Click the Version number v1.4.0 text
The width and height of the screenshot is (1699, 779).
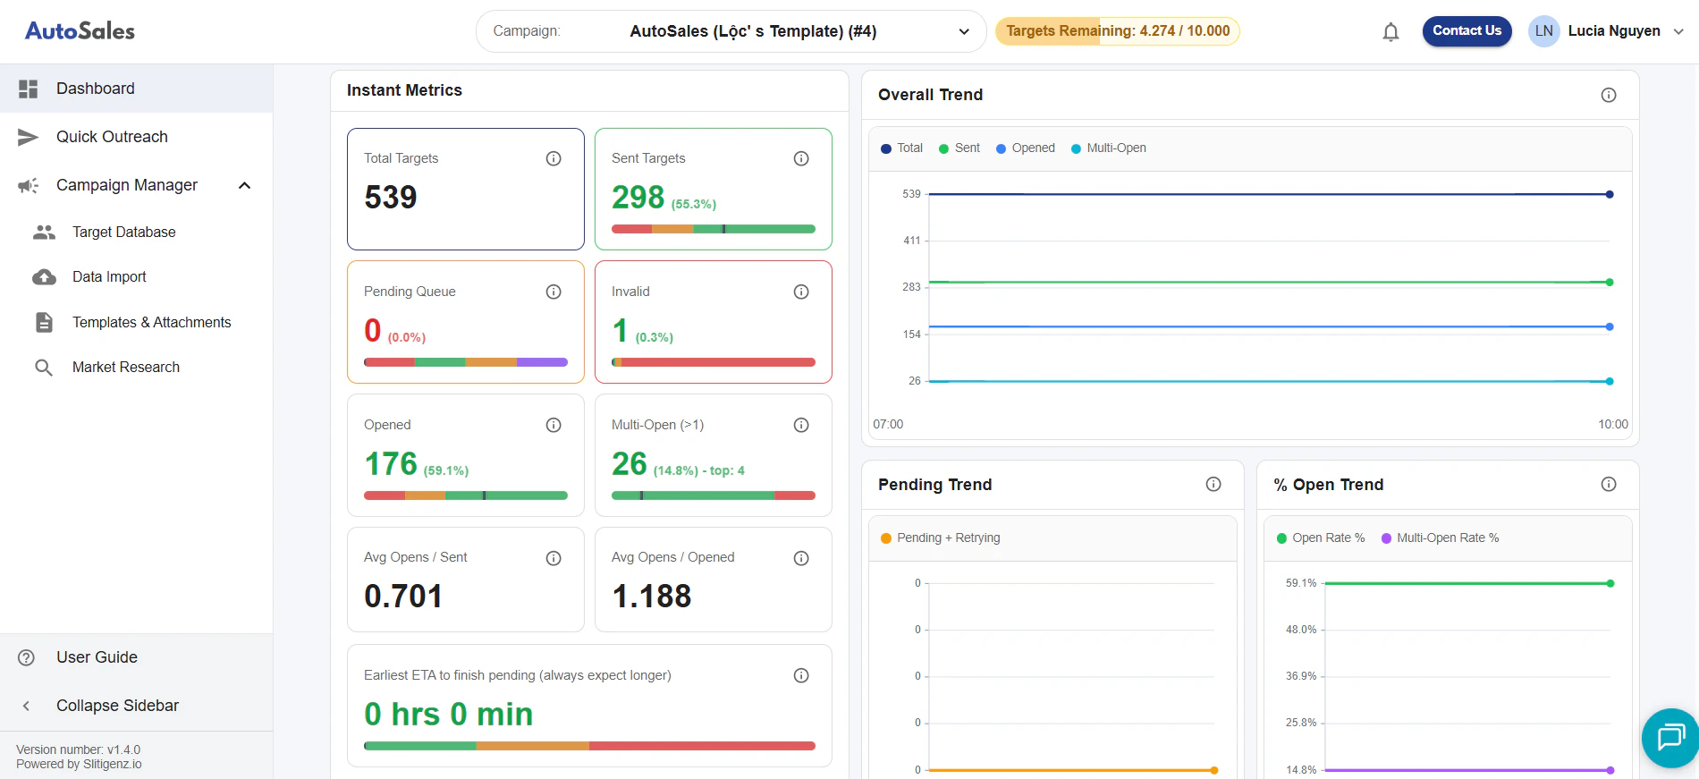click(78, 749)
